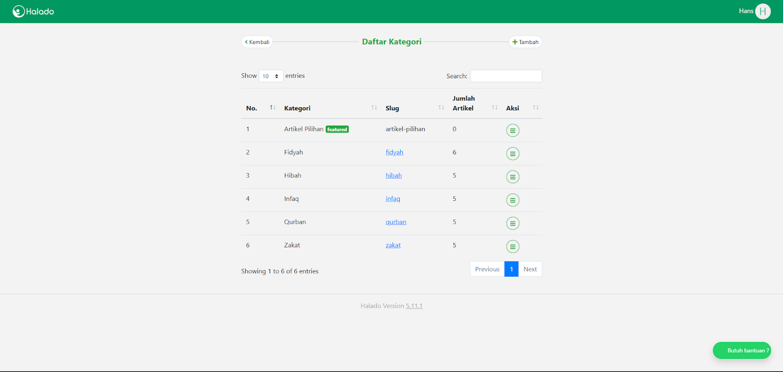This screenshot has width=783, height=372.
Task: Go back using the Kembali button
Action: [257, 42]
